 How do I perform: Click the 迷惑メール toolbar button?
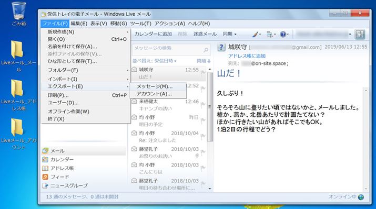(x=205, y=34)
